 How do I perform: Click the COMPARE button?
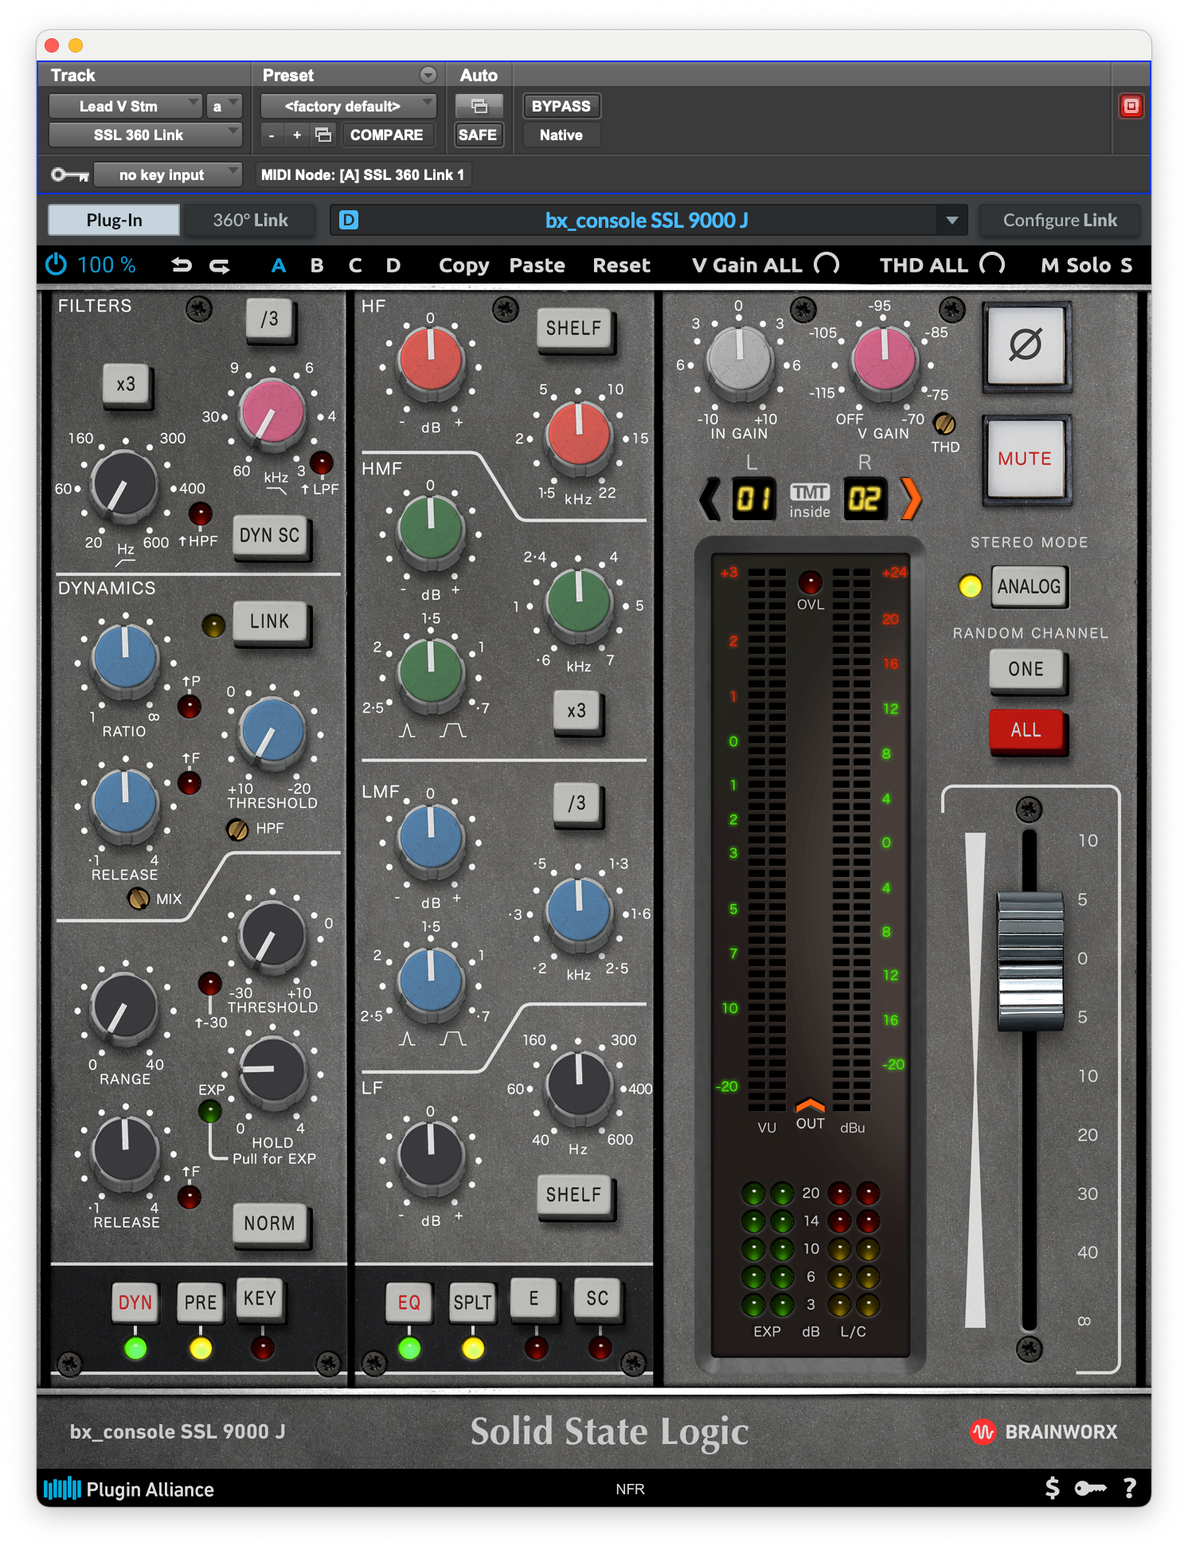click(387, 135)
